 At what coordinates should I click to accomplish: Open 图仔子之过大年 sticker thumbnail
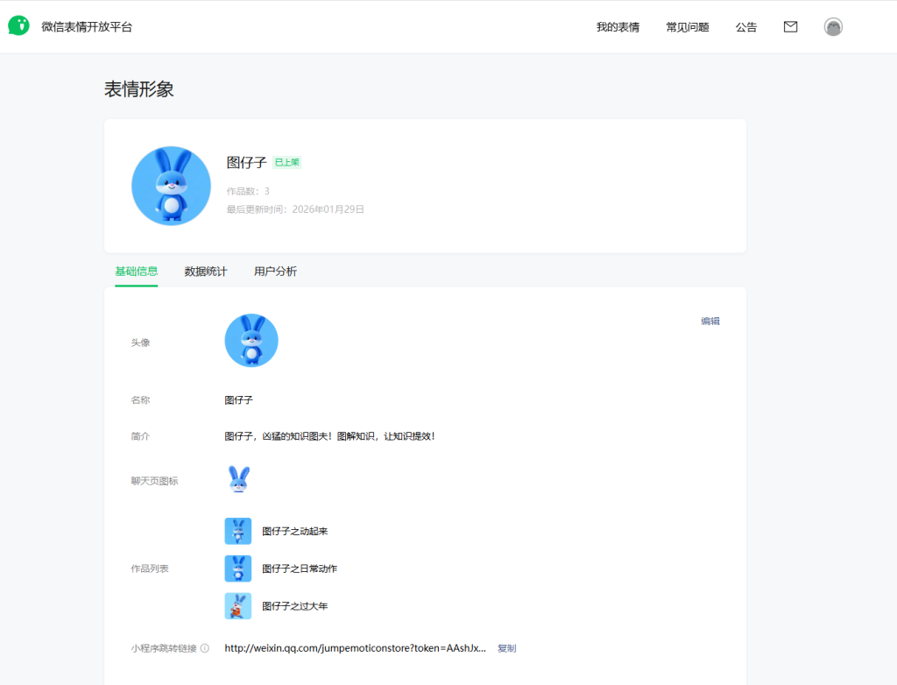tap(238, 606)
